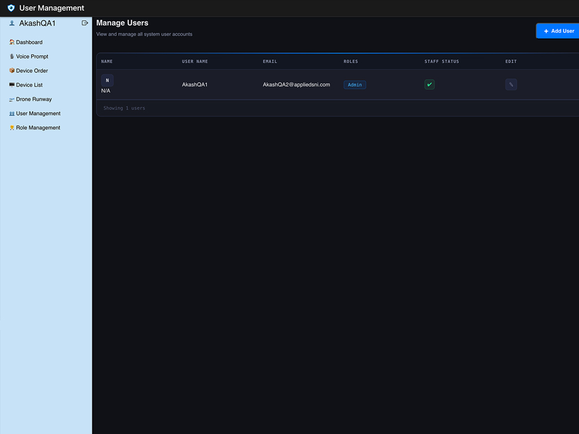Go to Voice Prompt page

click(x=32, y=57)
